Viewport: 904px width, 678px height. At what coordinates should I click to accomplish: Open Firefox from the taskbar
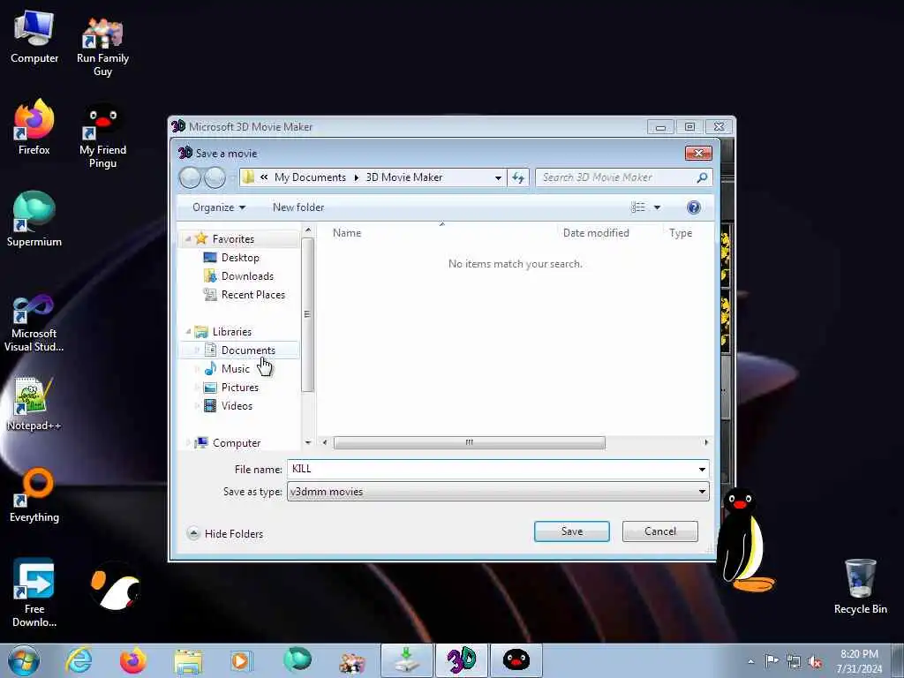(x=133, y=660)
